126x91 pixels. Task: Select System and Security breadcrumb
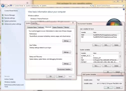32,6
